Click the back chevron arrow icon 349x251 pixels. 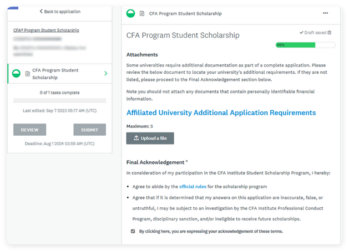[x=41, y=11]
